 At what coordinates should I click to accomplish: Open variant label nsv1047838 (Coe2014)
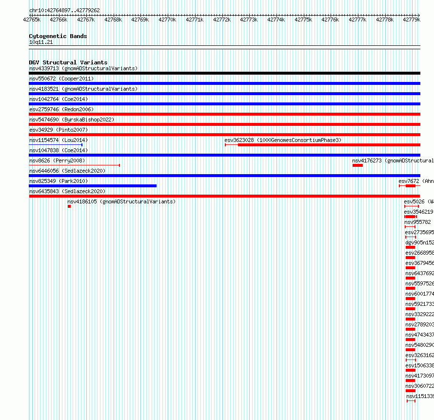pos(59,150)
